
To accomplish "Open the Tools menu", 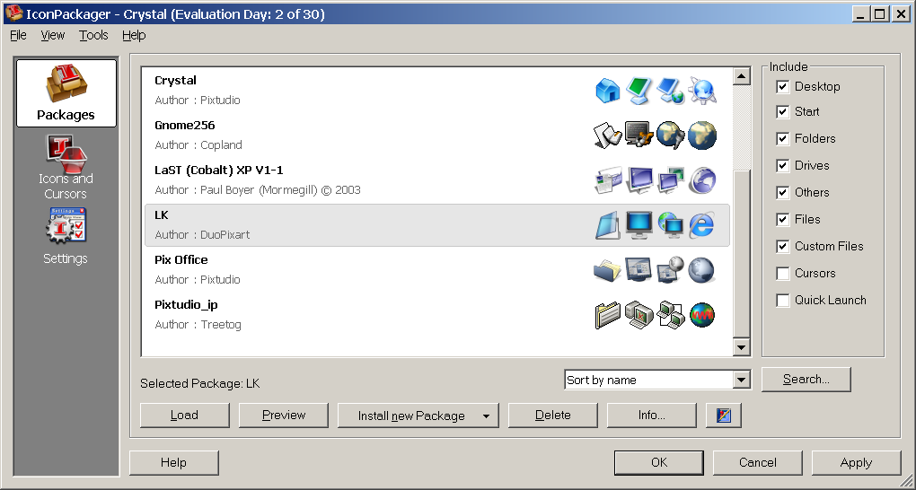I will coord(93,35).
